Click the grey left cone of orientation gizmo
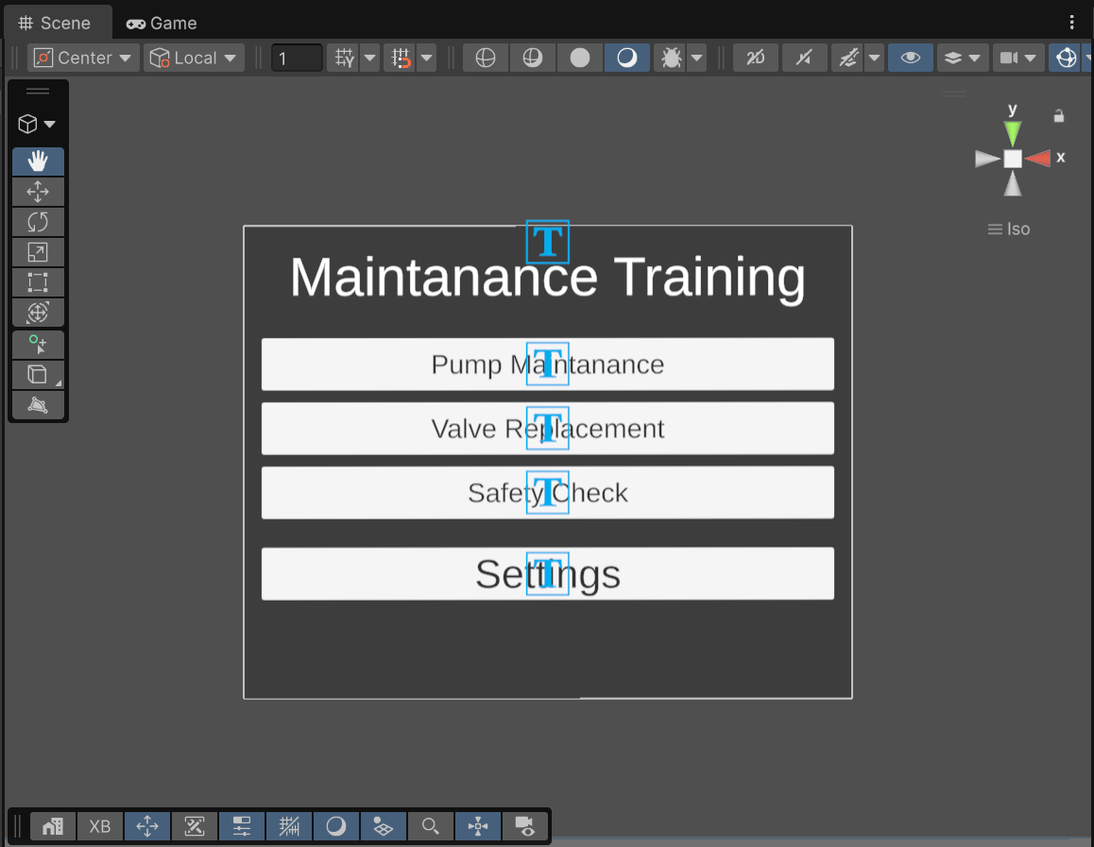Viewport: 1094px width, 847px height. point(987,159)
